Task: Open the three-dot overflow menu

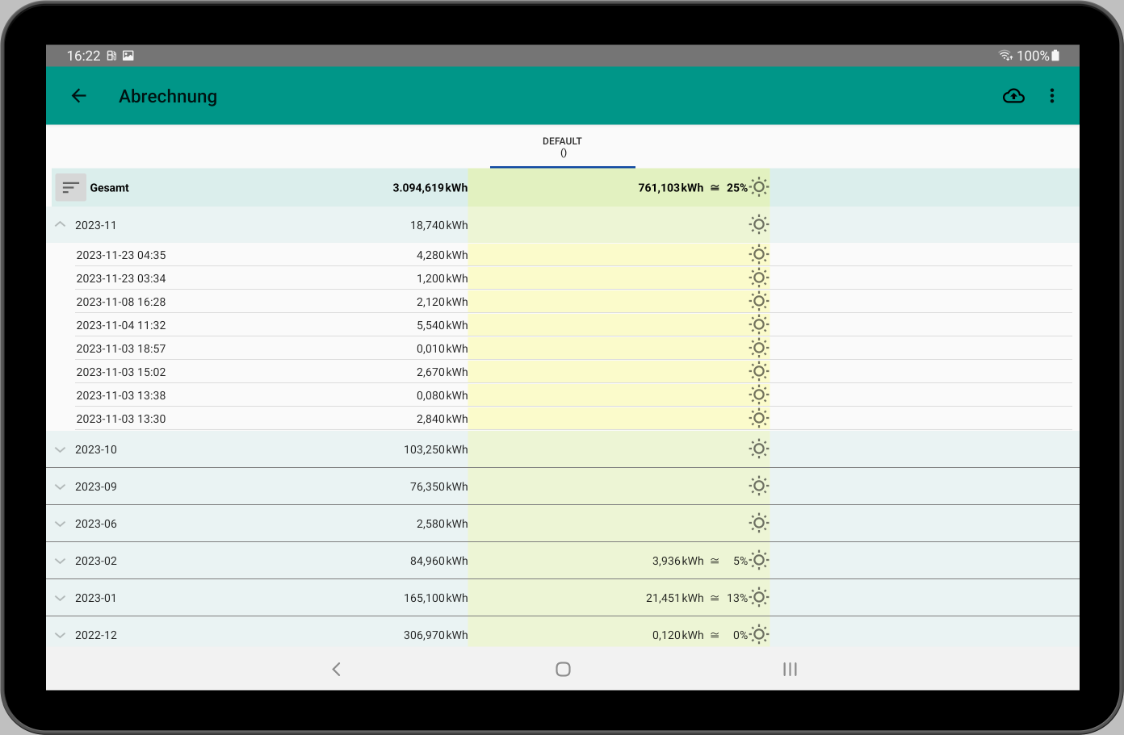Action: coord(1052,96)
